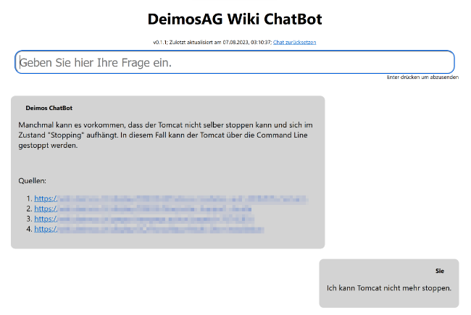Click the 'Quellen:' label
The width and height of the screenshot is (471, 315).
[32, 181]
